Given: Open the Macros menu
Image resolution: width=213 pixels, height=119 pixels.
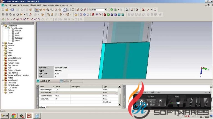Looking at the screenshot, I should (58, 5).
